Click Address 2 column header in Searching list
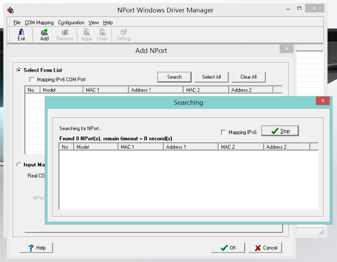This screenshot has height=262, width=337. click(287, 147)
